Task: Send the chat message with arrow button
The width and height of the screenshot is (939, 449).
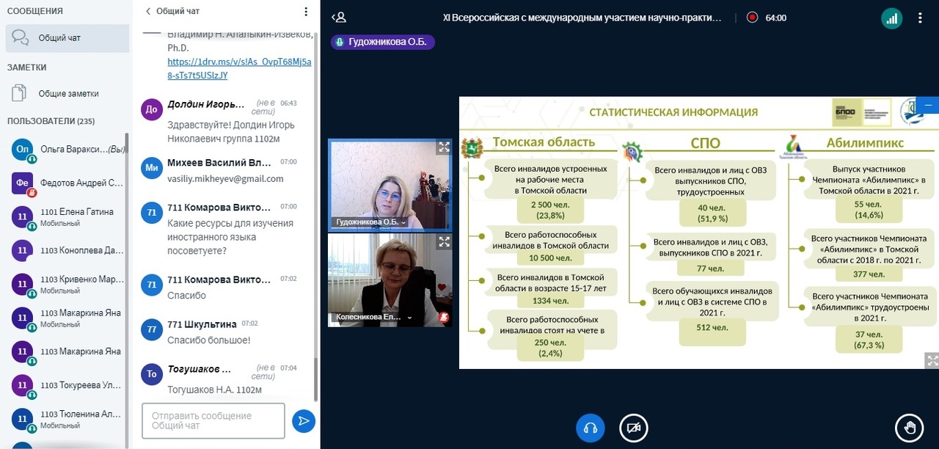Action: pyautogui.click(x=303, y=420)
